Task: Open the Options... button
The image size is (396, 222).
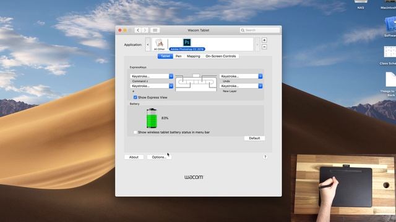Action: 159,157
